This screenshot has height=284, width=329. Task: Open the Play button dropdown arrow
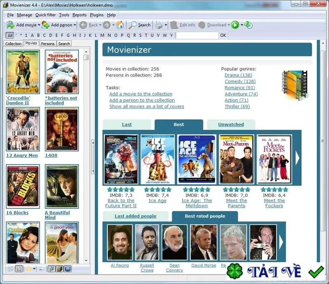241,25
